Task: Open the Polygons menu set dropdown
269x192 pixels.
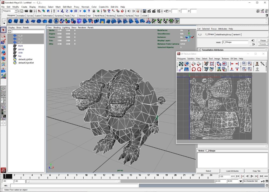Action: pyautogui.click(x=16, y=11)
